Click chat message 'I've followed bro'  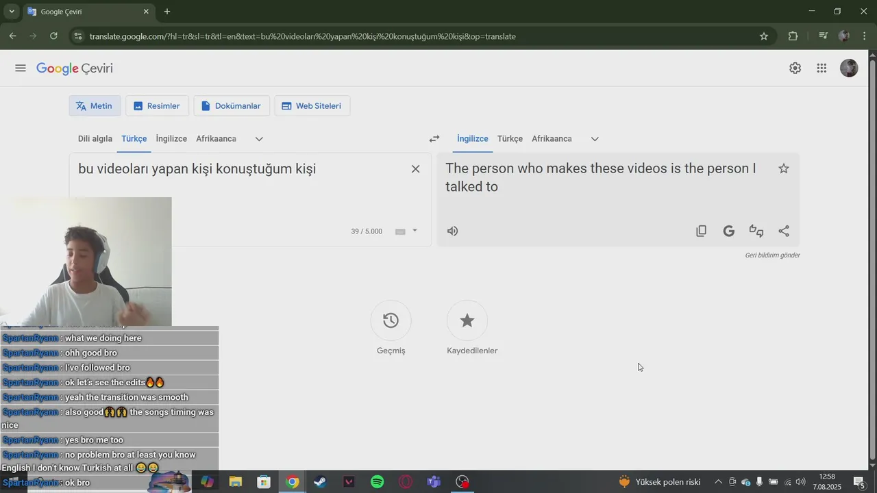click(110, 368)
